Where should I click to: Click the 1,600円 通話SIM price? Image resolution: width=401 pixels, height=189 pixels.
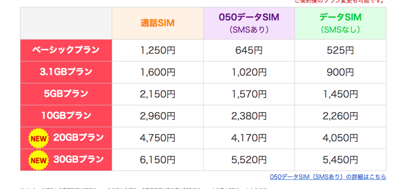(x=157, y=72)
